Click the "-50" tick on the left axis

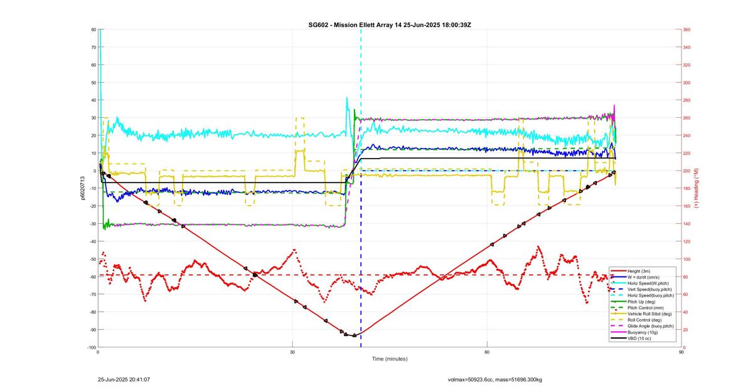click(92, 259)
